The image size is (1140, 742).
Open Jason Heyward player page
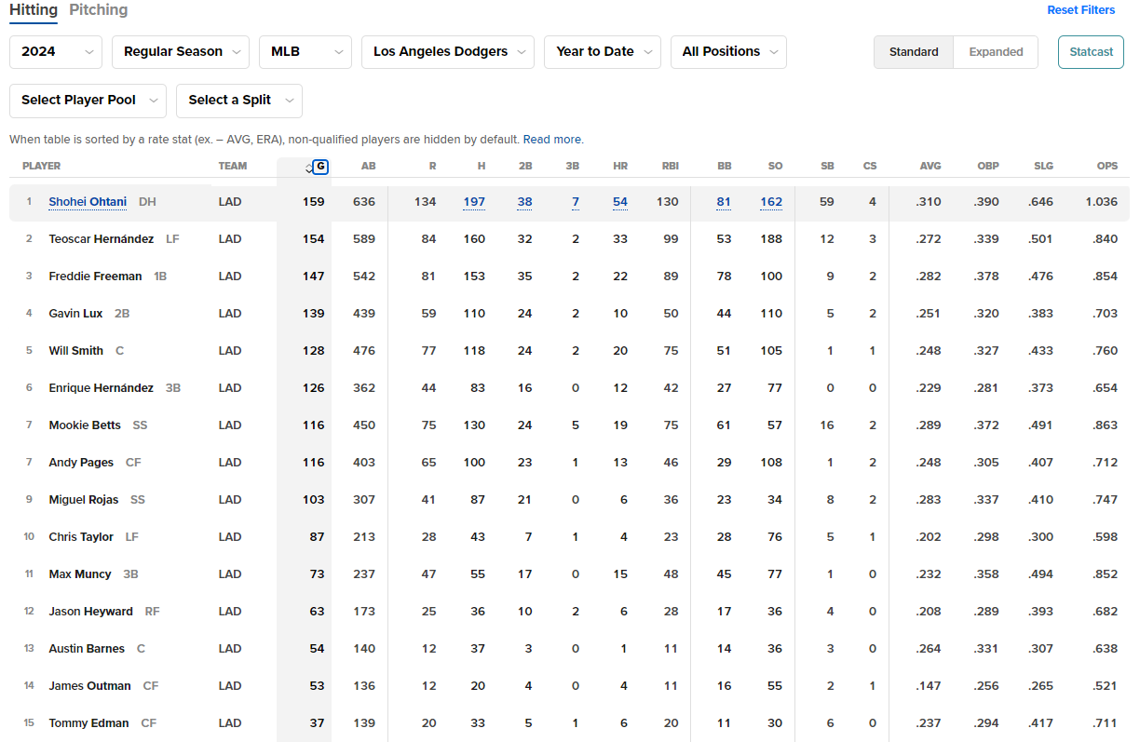click(x=90, y=612)
